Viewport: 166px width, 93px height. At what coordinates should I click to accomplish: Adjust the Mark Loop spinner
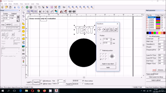(164, 41)
